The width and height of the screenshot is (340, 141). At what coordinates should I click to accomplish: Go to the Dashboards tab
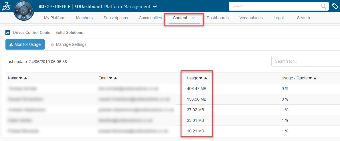218,18
